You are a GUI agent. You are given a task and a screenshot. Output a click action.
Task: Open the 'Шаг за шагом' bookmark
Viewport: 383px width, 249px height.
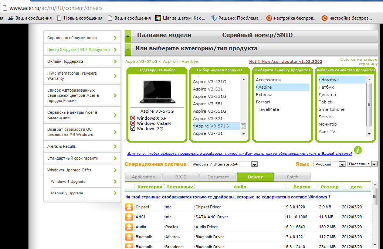point(180,18)
